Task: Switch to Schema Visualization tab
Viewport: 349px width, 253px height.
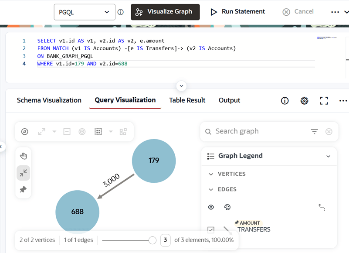Action: 49,100
